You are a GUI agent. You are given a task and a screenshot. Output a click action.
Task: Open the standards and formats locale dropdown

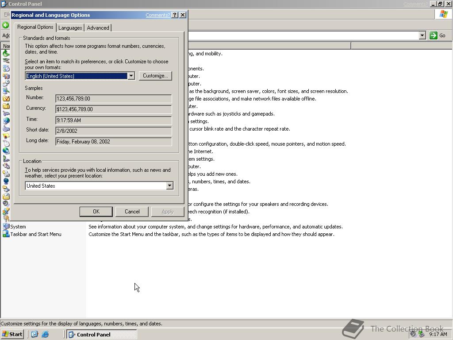[131, 76]
